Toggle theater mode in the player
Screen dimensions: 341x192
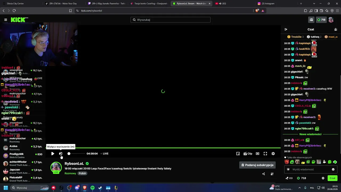coord(258,154)
